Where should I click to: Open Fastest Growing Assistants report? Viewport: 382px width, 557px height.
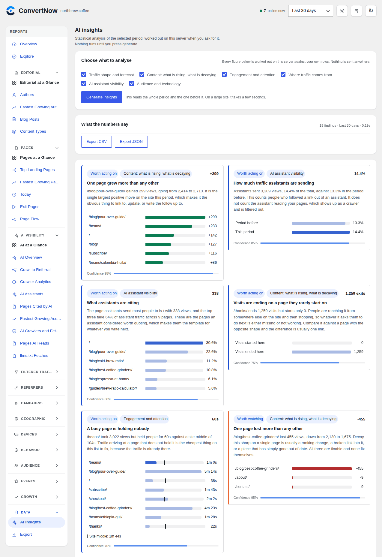tap(37, 319)
